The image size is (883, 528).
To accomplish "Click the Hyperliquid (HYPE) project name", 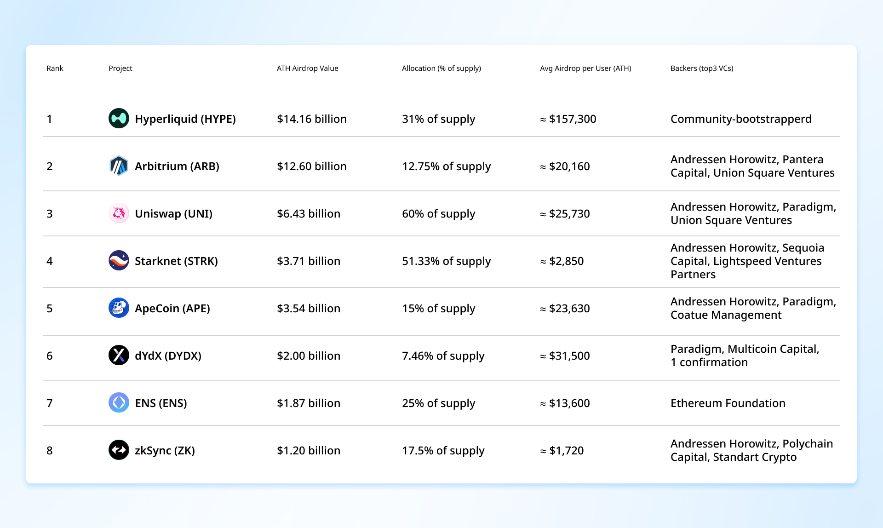I will tap(185, 119).
